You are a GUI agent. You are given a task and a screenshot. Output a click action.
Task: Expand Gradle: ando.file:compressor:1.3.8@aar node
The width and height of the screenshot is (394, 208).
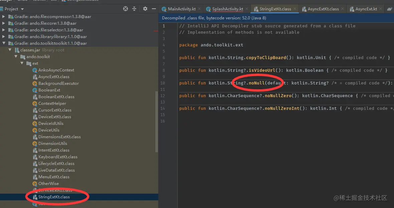pyautogui.click(x=3, y=16)
